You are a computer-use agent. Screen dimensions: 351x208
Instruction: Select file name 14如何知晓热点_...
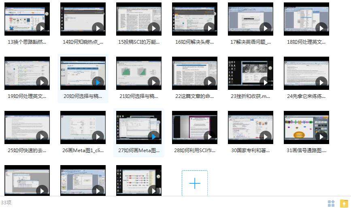[x=83, y=42]
